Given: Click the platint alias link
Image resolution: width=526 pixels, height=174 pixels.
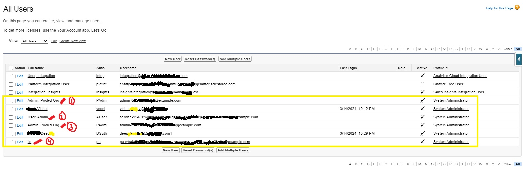Looking at the screenshot, I should point(101,84).
